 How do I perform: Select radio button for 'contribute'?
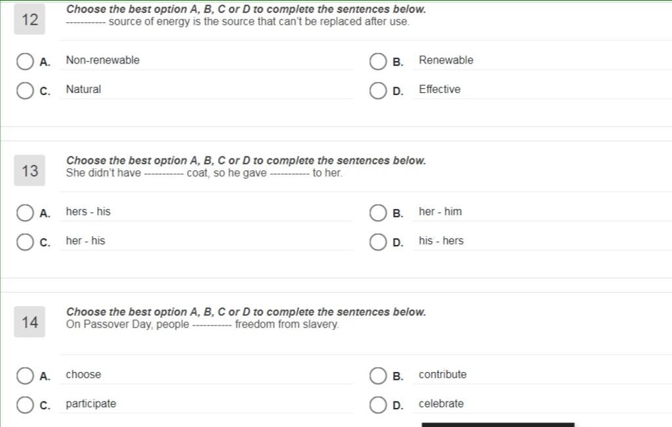point(378,376)
